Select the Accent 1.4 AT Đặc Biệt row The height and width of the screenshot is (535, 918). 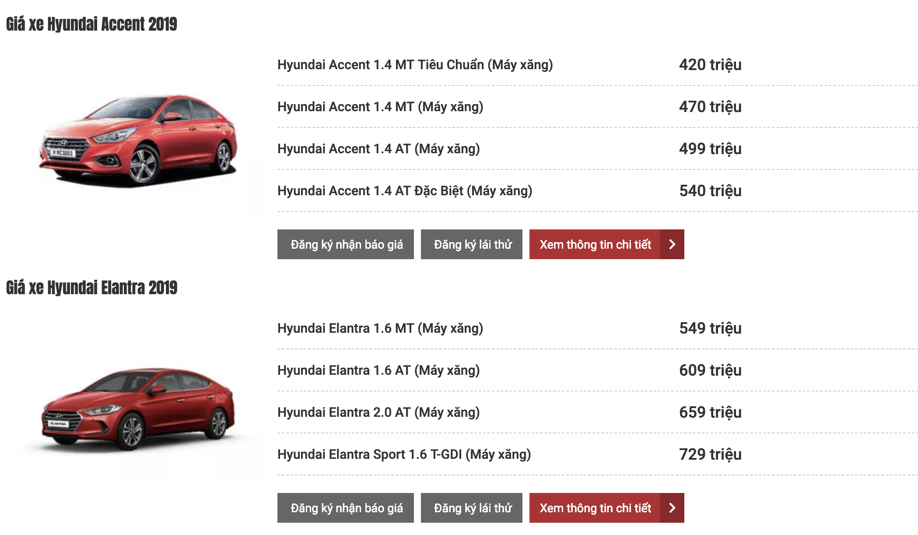click(x=405, y=191)
